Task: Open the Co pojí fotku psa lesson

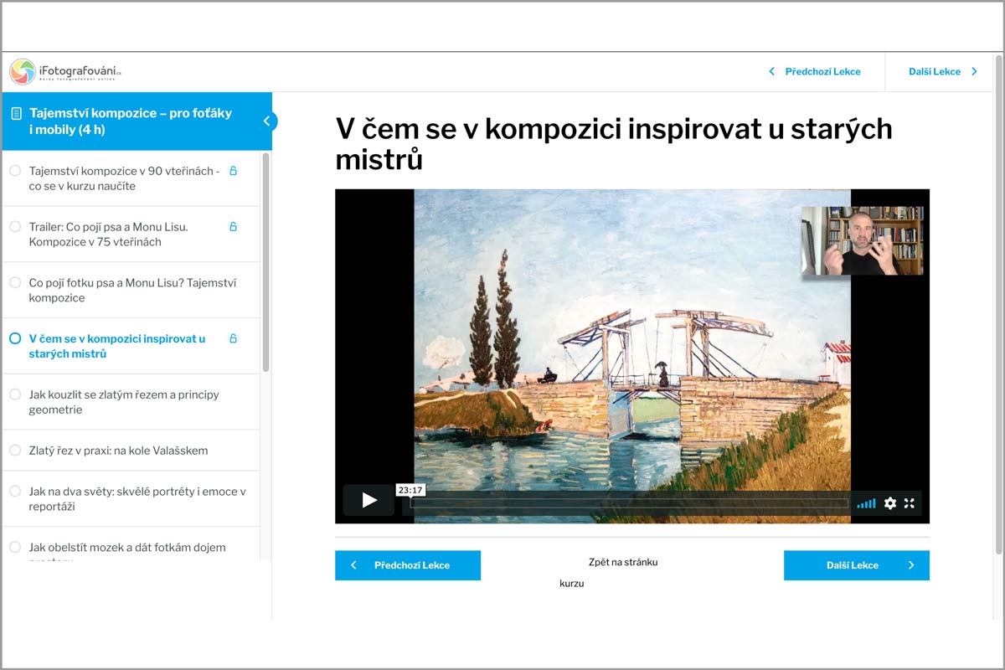Action: [x=132, y=291]
